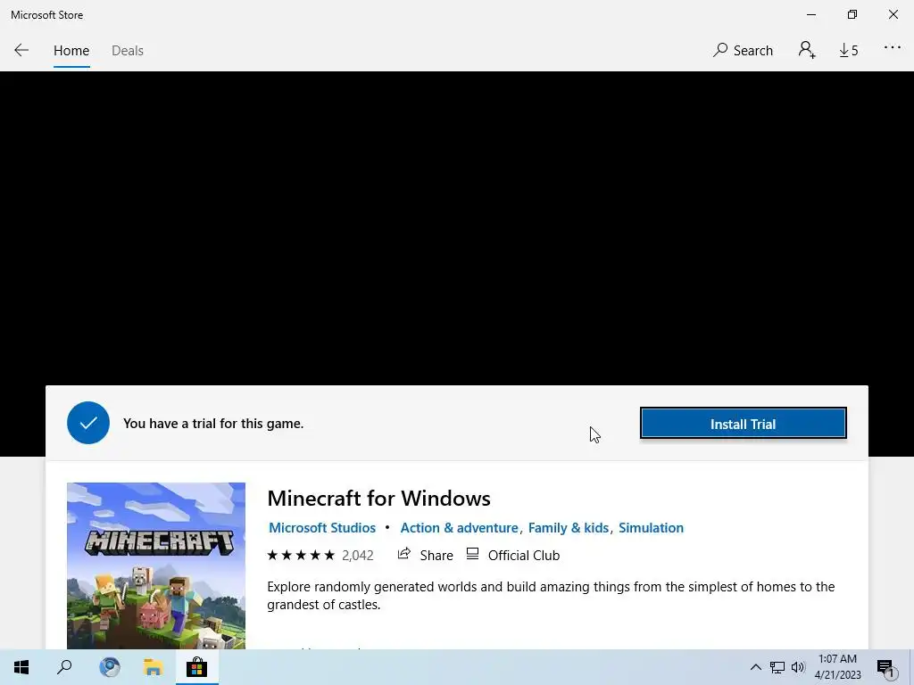Open network status tray icon
The height and width of the screenshot is (685, 914).
(x=777, y=667)
